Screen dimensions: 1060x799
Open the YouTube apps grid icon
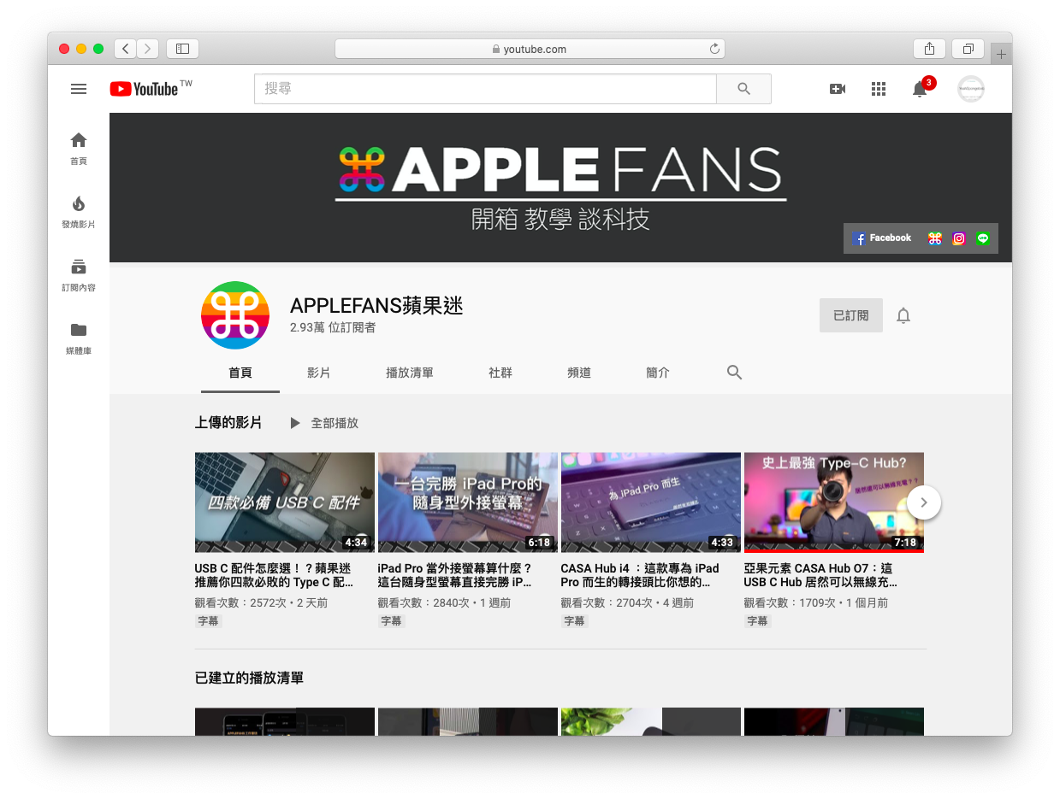(879, 89)
